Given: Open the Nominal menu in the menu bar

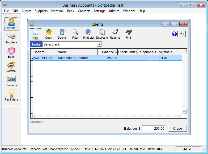Looking at the screenshot, I should click(57, 11).
